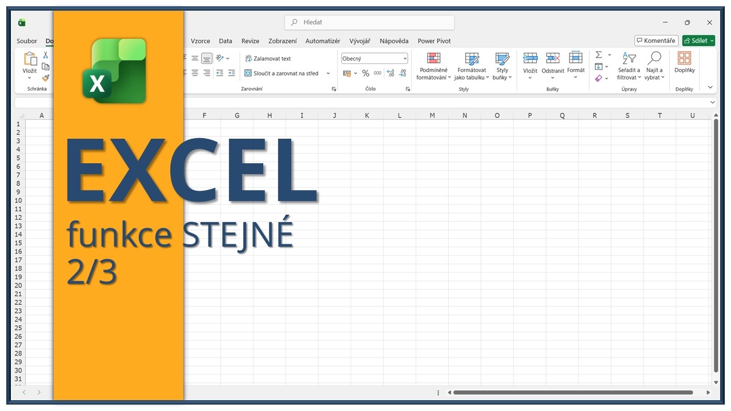Expand the orientation dropdown arrow
Screen dimensions: 731x411
pyautogui.click(x=227, y=58)
